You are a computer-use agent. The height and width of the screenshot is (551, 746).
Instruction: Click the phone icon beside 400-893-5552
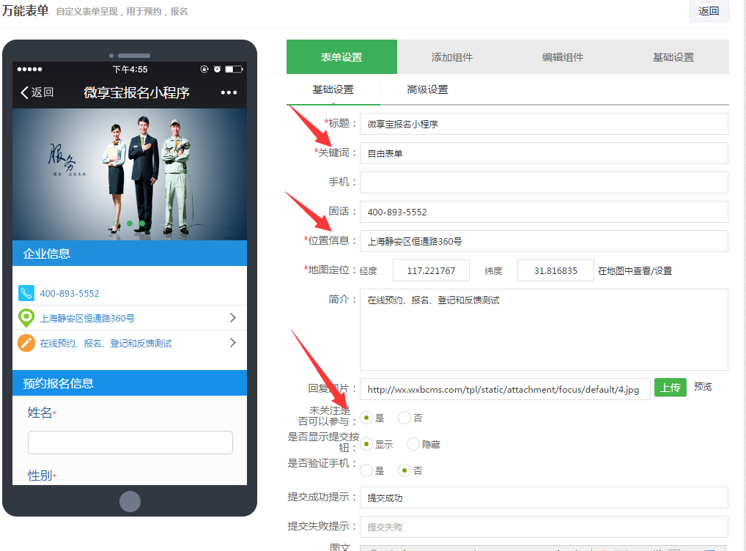[x=26, y=292]
